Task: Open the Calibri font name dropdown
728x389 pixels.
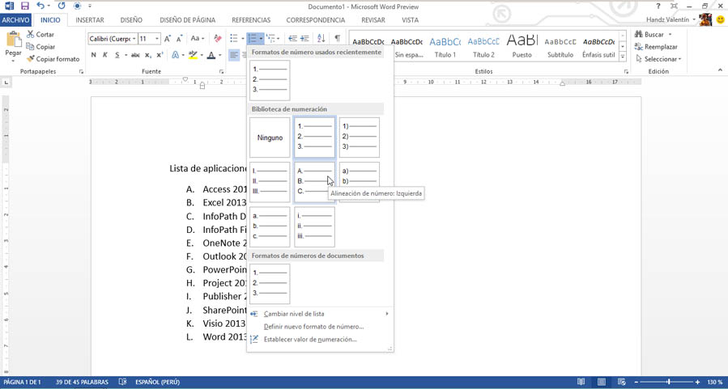Action: click(134, 39)
